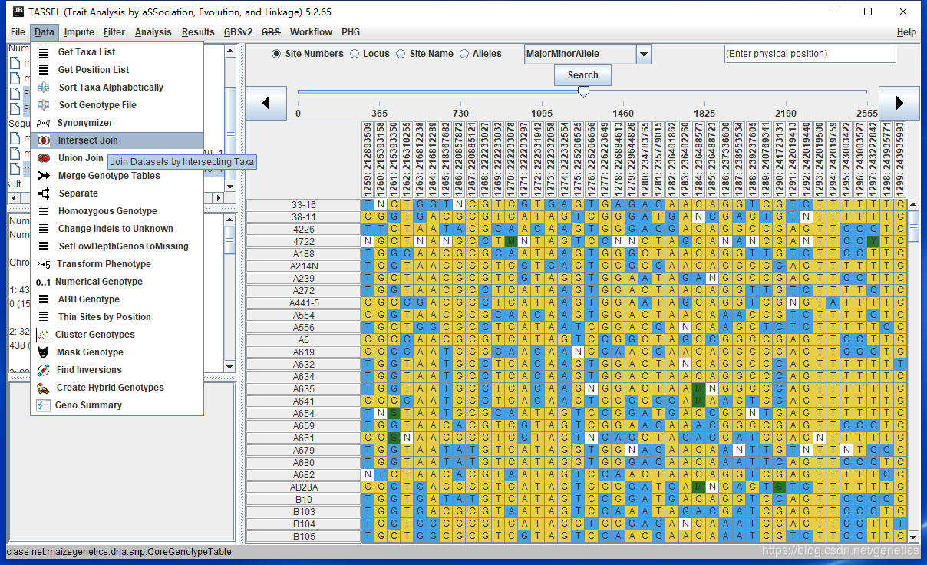Click the left arrow navigation button
Image resolution: width=927 pixels, height=565 pixels.
[266, 103]
